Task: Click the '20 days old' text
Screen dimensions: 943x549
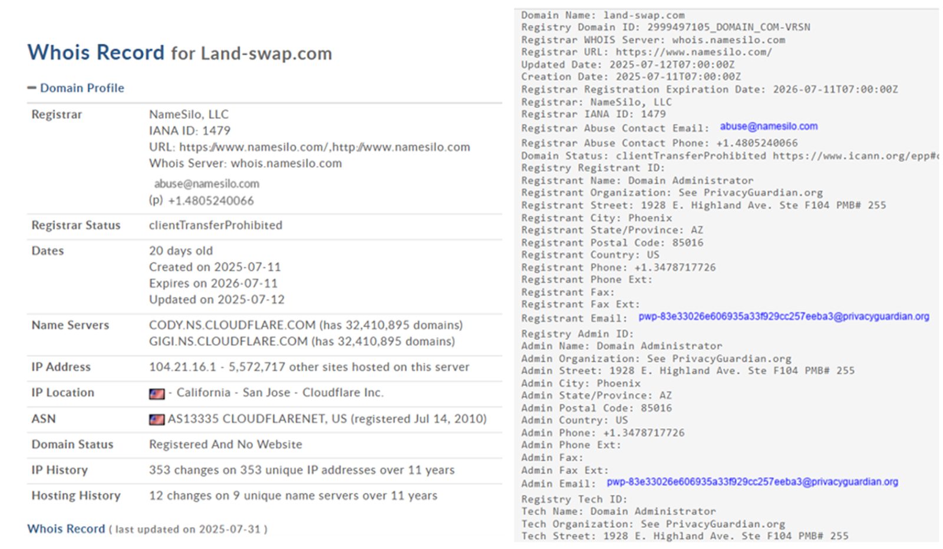Action: [181, 251]
